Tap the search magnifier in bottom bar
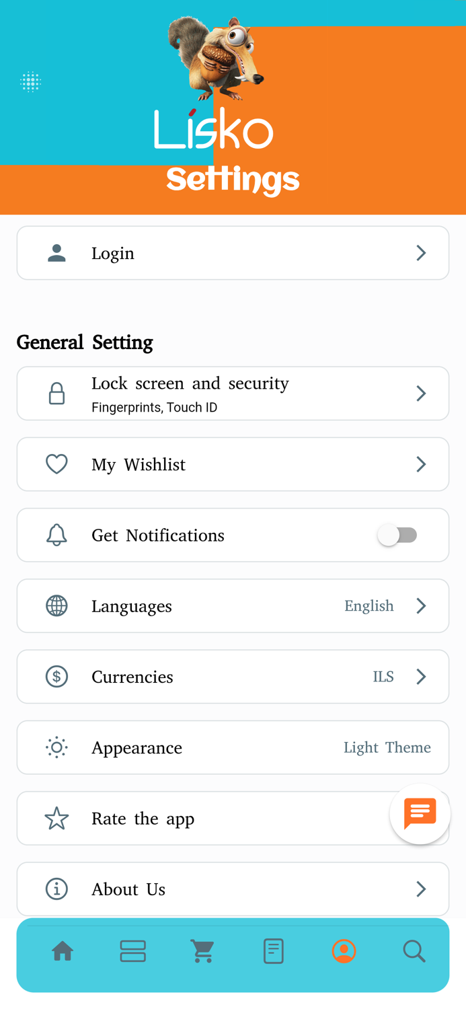 (x=414, y=951)
